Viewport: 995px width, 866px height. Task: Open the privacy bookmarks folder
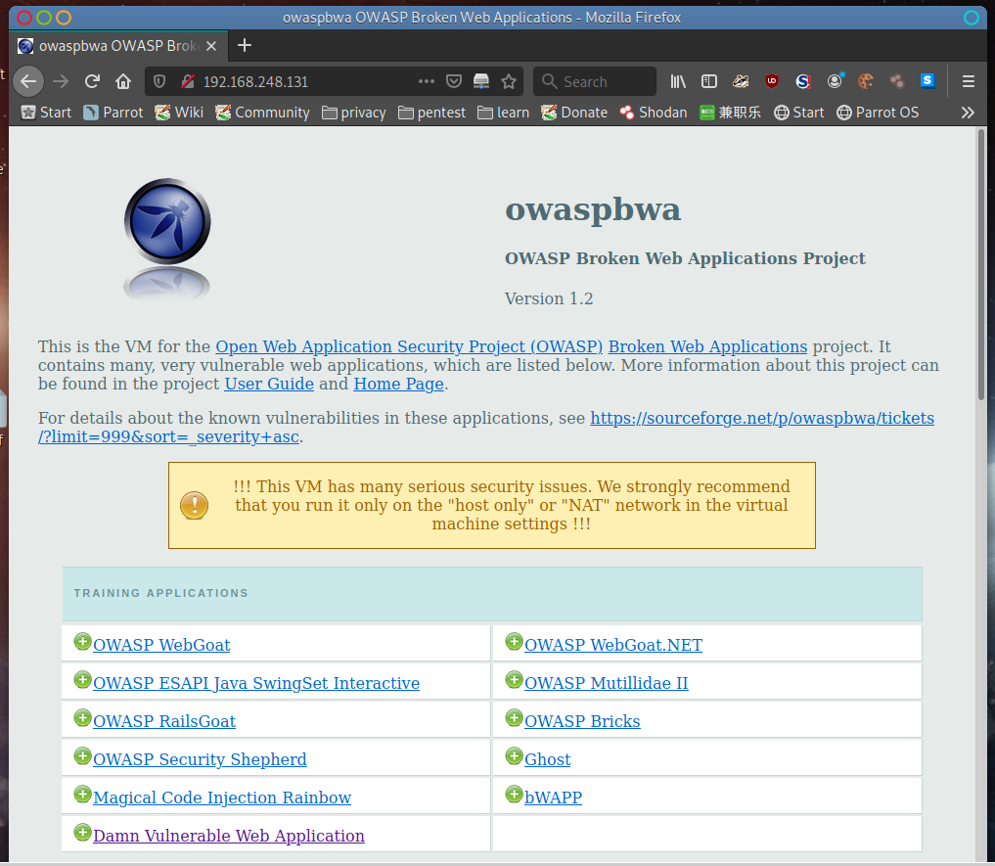pyautogui.click(x=354, y=113)
